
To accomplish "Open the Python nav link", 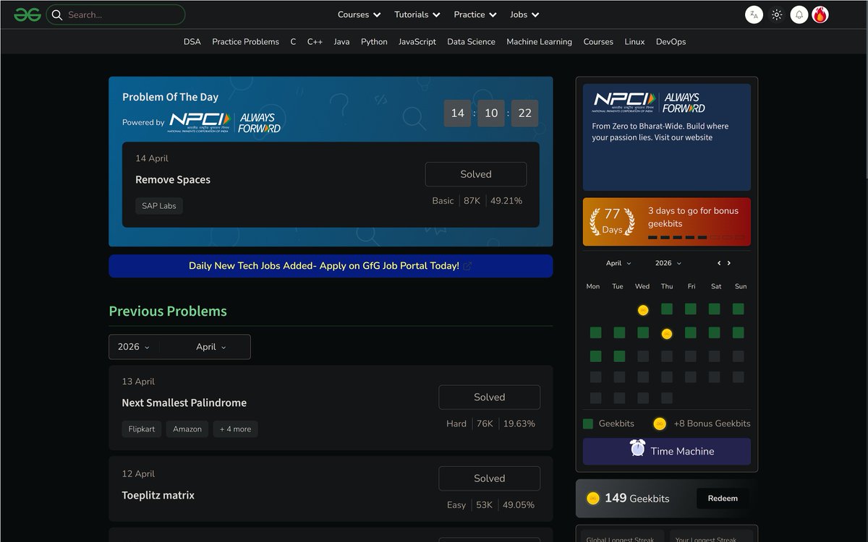I will 374,42.
